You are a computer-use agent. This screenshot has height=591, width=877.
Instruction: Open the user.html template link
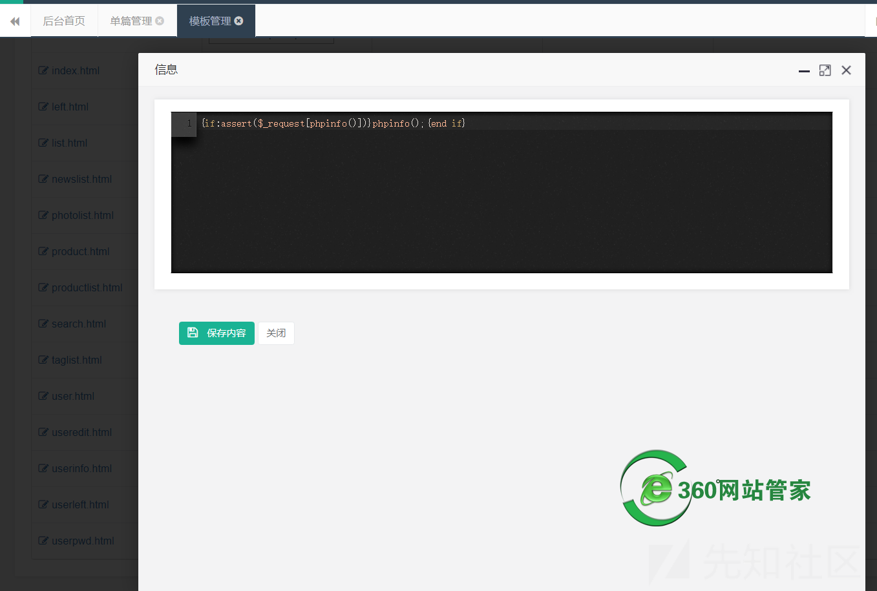[73, 396]
